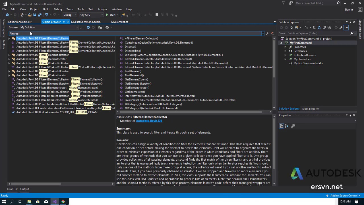Screen dimensions: 364x205
Task: Open the Debug configuration dropdown
Action: point(70,15)
